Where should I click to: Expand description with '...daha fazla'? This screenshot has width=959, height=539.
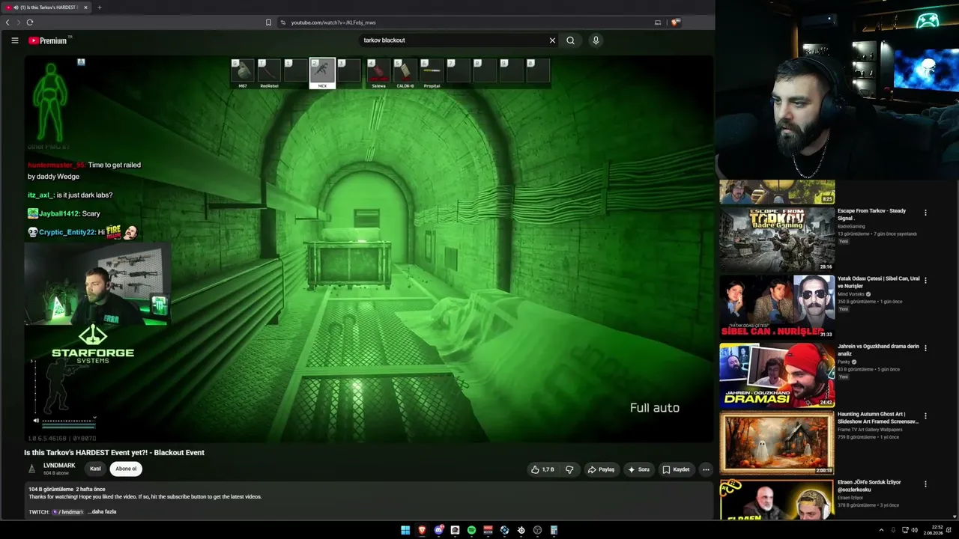102,512
